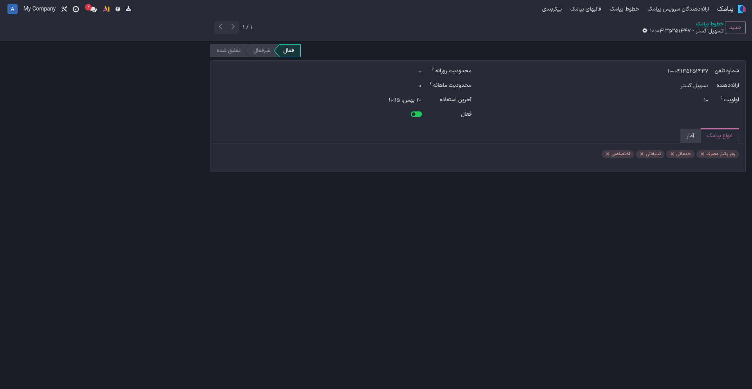Viewport: 752px width, 389px height.
Task: Open the debug tools wrench icon
Action: (x=64, y=9)
